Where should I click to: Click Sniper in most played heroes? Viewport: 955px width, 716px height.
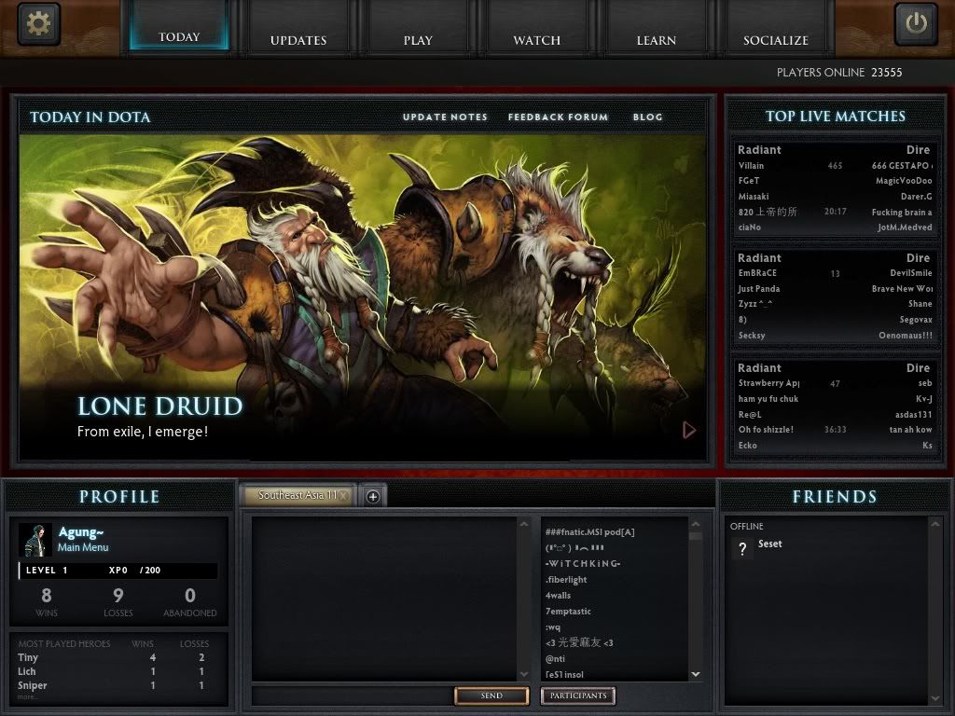pos(32,685)
